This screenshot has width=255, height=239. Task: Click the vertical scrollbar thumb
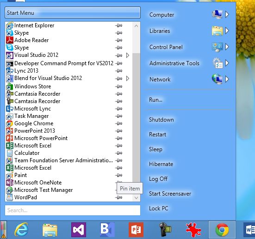click(136, 117)
